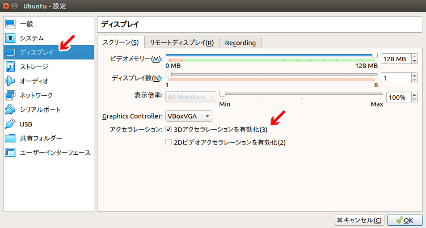Click the 表示倍率 slider handle
This screenshot has width=426, height=228.
pos(222,94)
